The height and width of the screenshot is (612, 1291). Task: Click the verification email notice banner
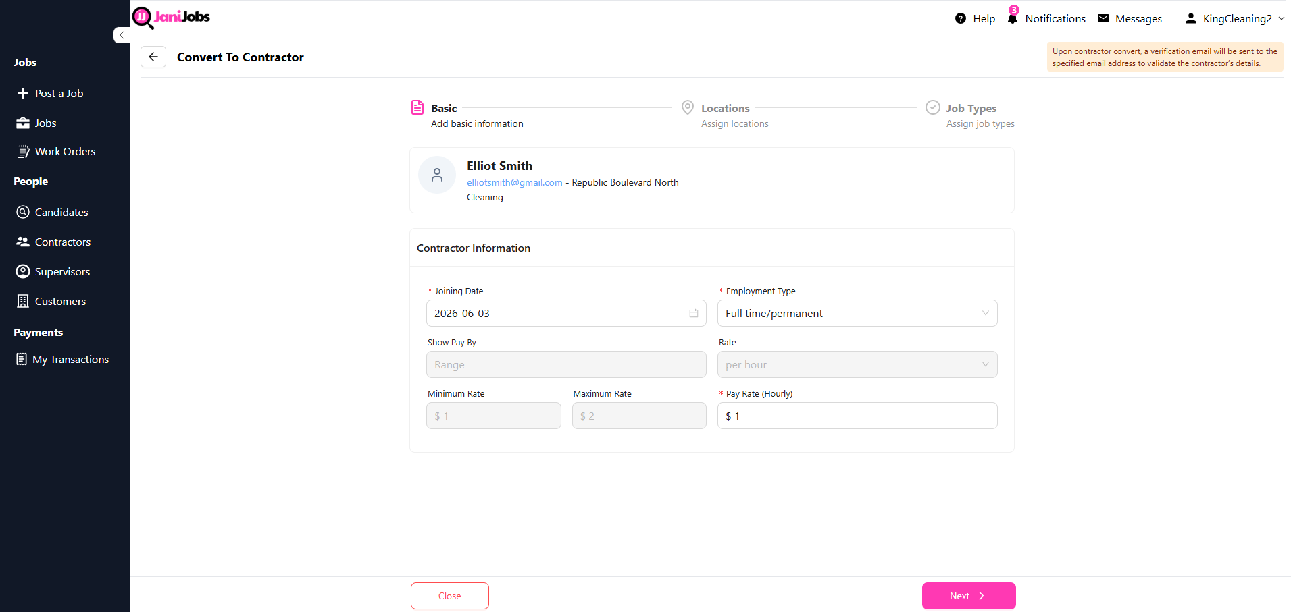(x=1165, y=57)
